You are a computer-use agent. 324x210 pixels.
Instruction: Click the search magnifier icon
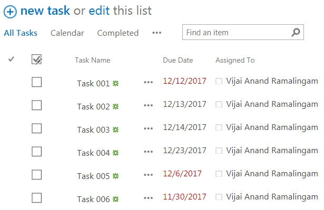(x=296, y=33)
